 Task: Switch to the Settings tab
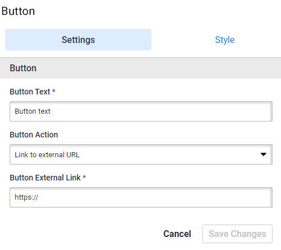pos(78,40)
